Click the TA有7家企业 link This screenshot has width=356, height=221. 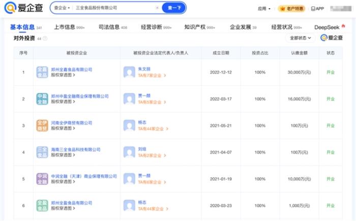coord(152,75)
